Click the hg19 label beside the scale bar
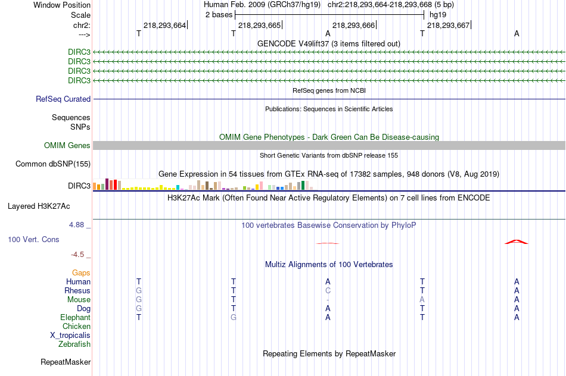Screen dimensions: 566x376 click(x=438, y=15)
